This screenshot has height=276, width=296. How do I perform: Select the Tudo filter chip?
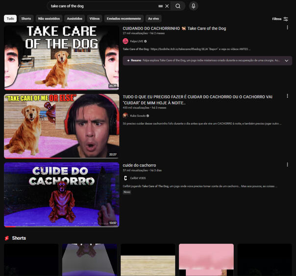point(10,19)
